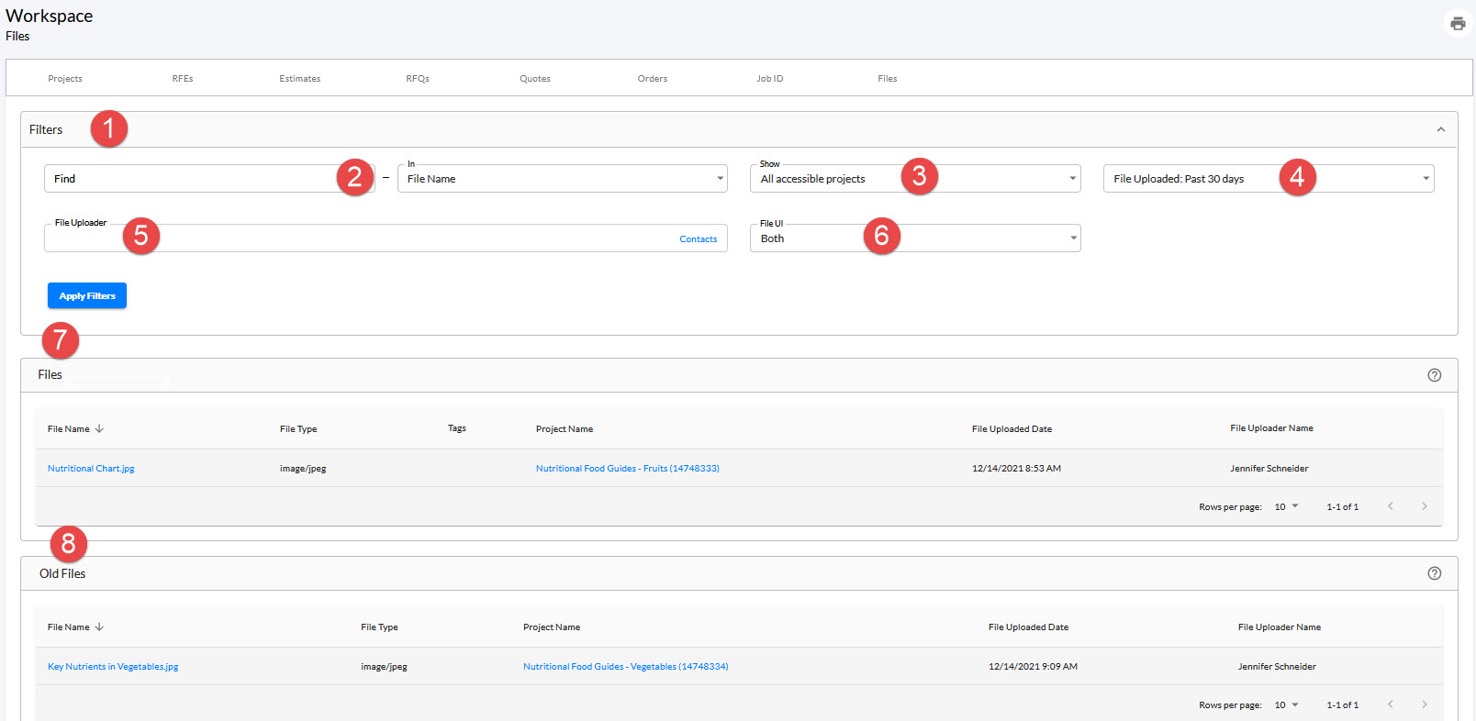Open the Contacts link in File Uploader
1476x721 pixels.
(x=699, y=239)
